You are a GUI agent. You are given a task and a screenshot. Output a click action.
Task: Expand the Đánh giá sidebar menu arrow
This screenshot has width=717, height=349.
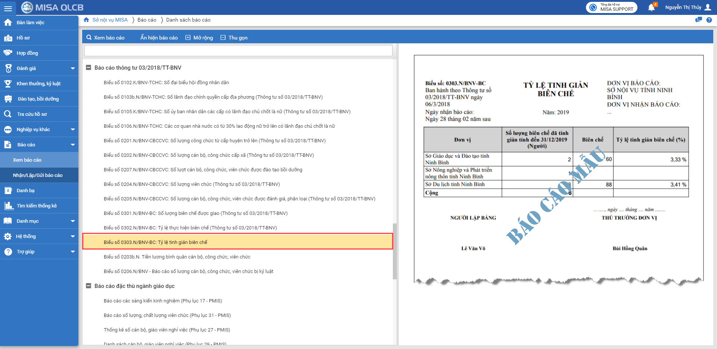coord(72,69)
